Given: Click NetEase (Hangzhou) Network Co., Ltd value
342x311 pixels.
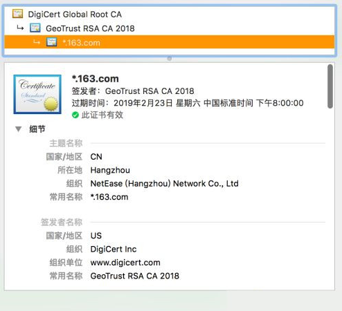Looking at the screenshot, I should click(164, 184).
